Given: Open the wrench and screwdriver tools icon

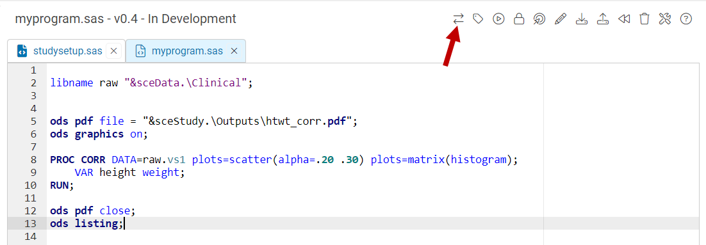Looking at the screenshot, I should [x=665, y=19].
